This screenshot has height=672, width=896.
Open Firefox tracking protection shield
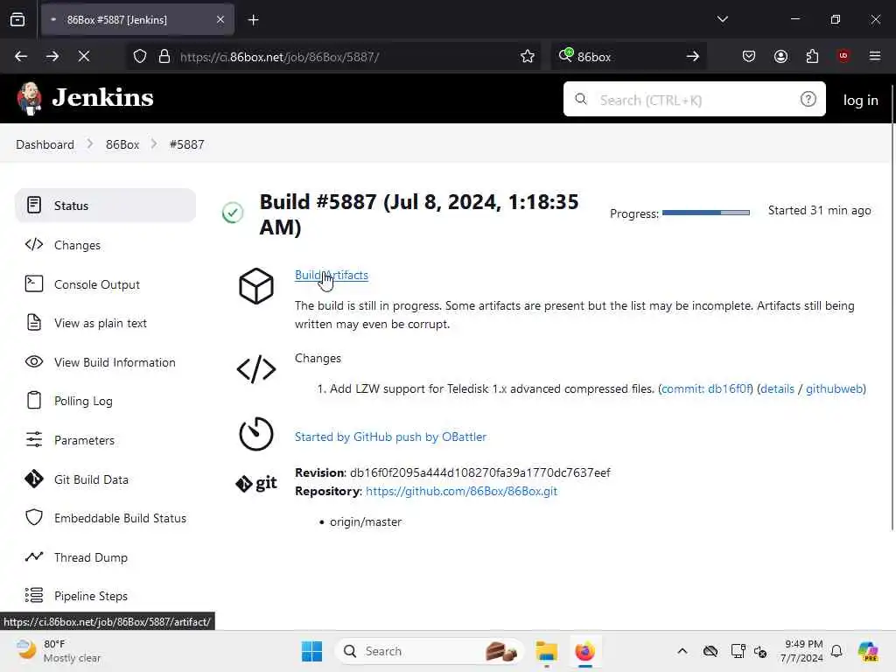click(x=140, y=56)
